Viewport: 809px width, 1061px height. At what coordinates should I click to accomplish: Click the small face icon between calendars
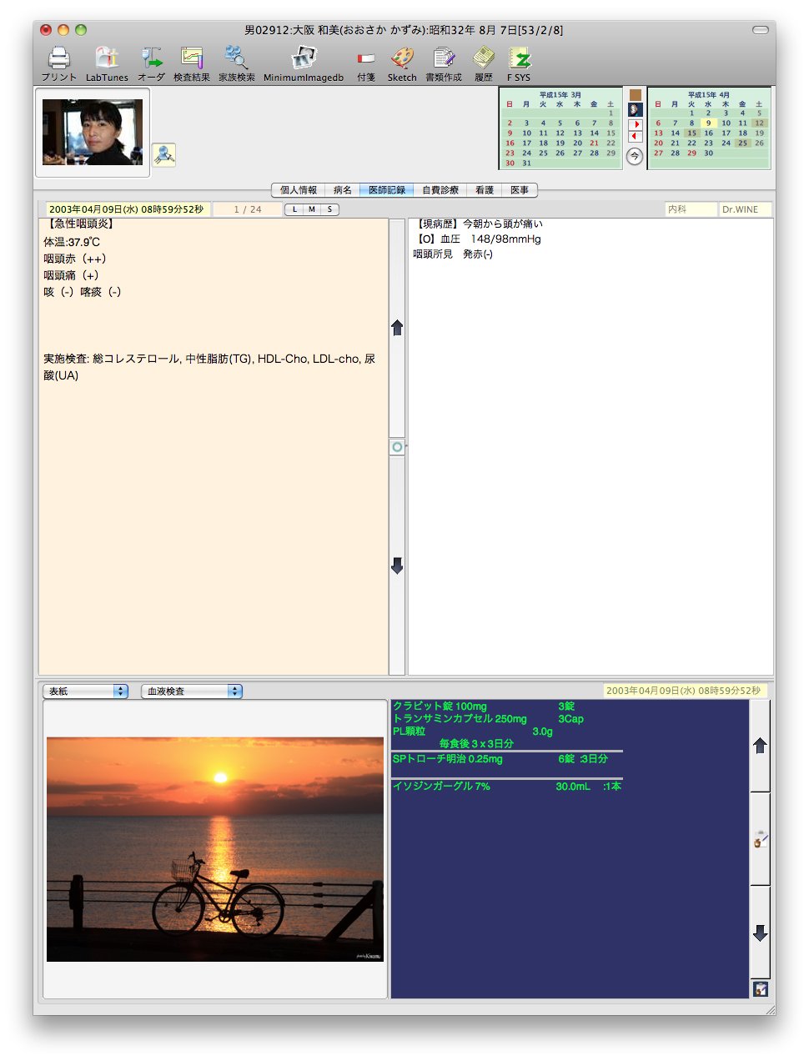pos(636,109)
